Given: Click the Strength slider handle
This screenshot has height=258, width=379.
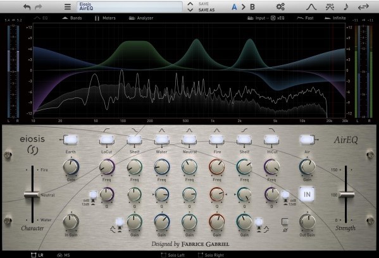Looking at the screenshot, I should [346, 194].
